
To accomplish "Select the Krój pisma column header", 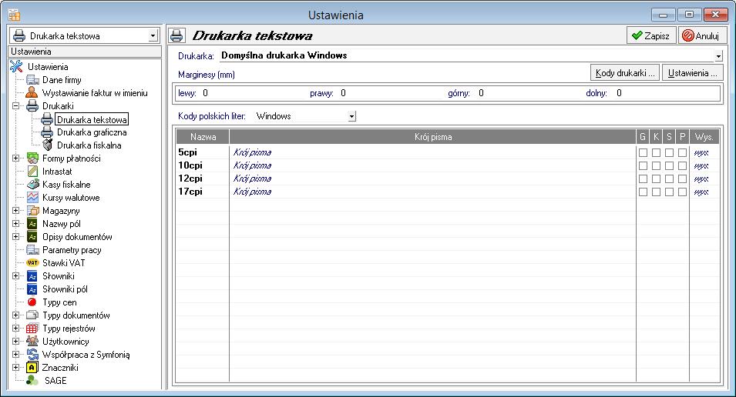I will pos(433,137).
